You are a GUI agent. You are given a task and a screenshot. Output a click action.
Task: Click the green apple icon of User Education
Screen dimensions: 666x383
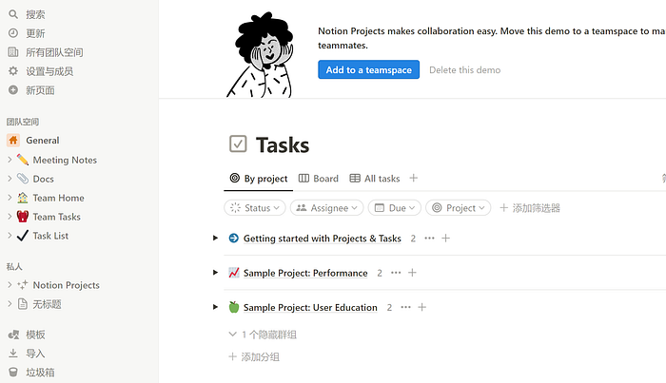tap(234, 307)
